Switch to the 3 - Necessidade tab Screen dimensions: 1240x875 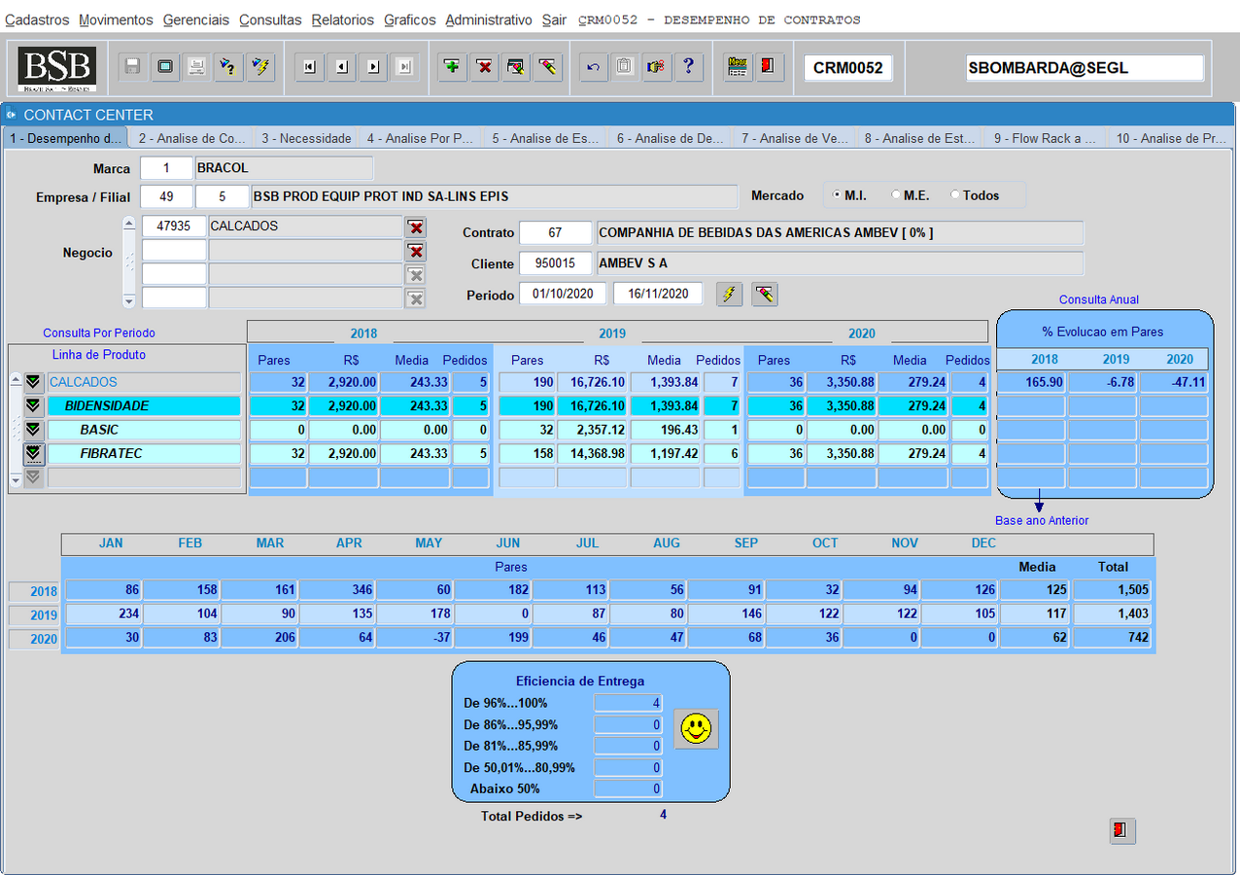point(306,138)
